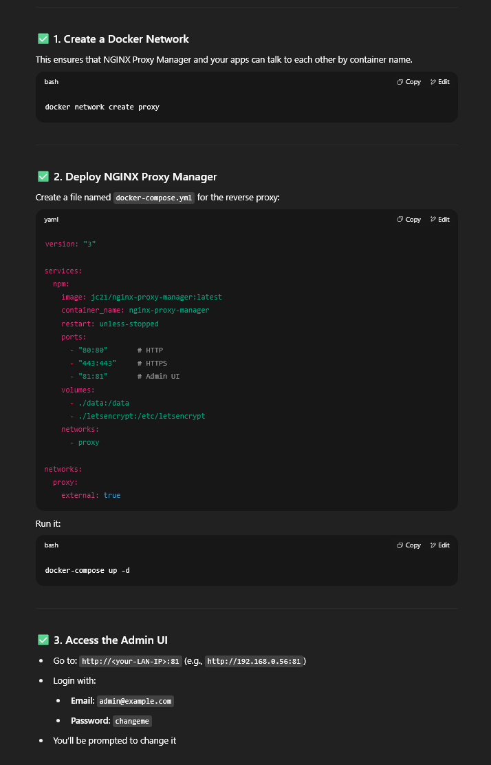Click the indented 'networks:' line under npm
Screen dimensions: 491x765
[x=80, y=430]
